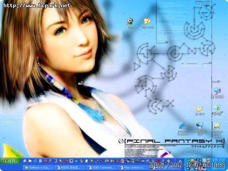Switch to the 한미르 taskbar window
Screen dimensions: 228x171
coord(70,168)
